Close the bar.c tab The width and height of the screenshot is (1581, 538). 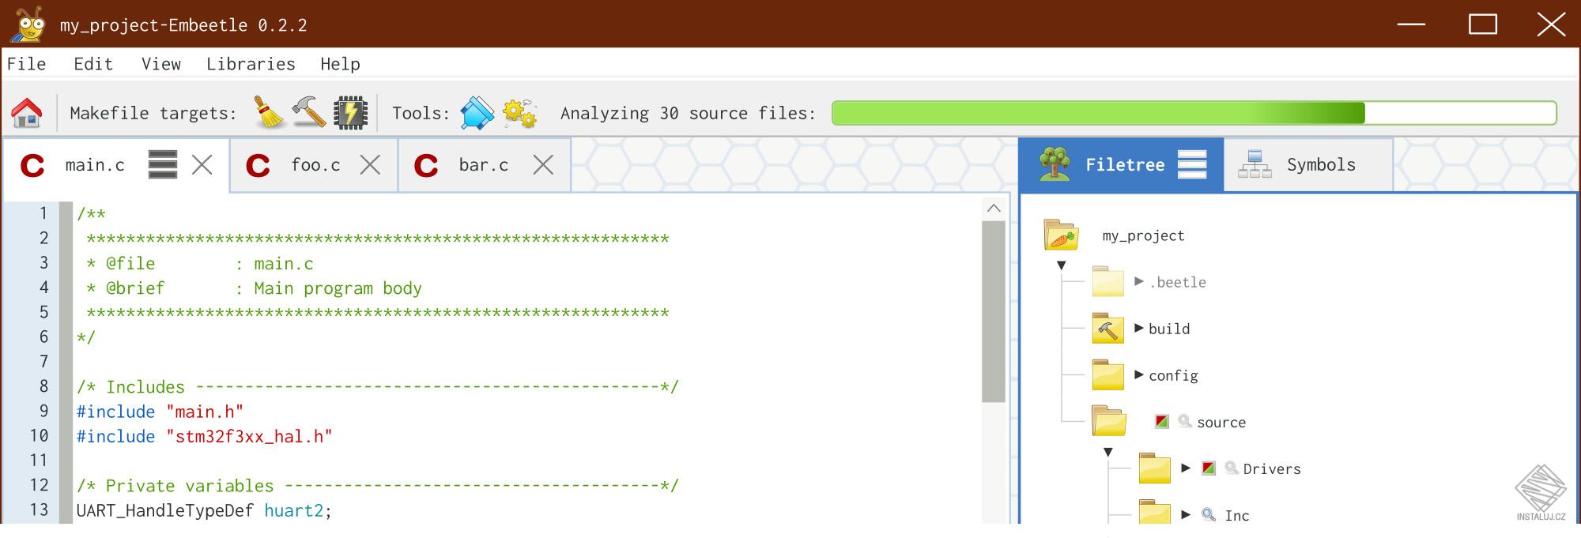pos(543,165)
